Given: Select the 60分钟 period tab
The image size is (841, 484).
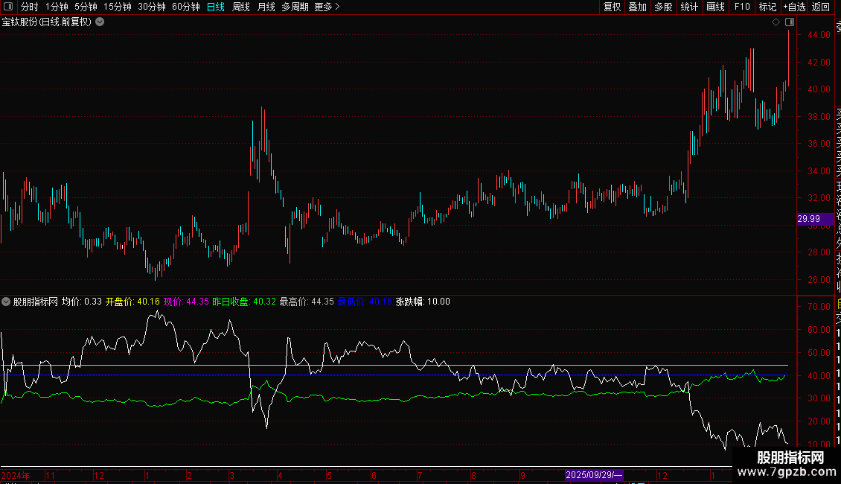Looking at the screenshot, I should pyautogui.click(x=186, y=7).
